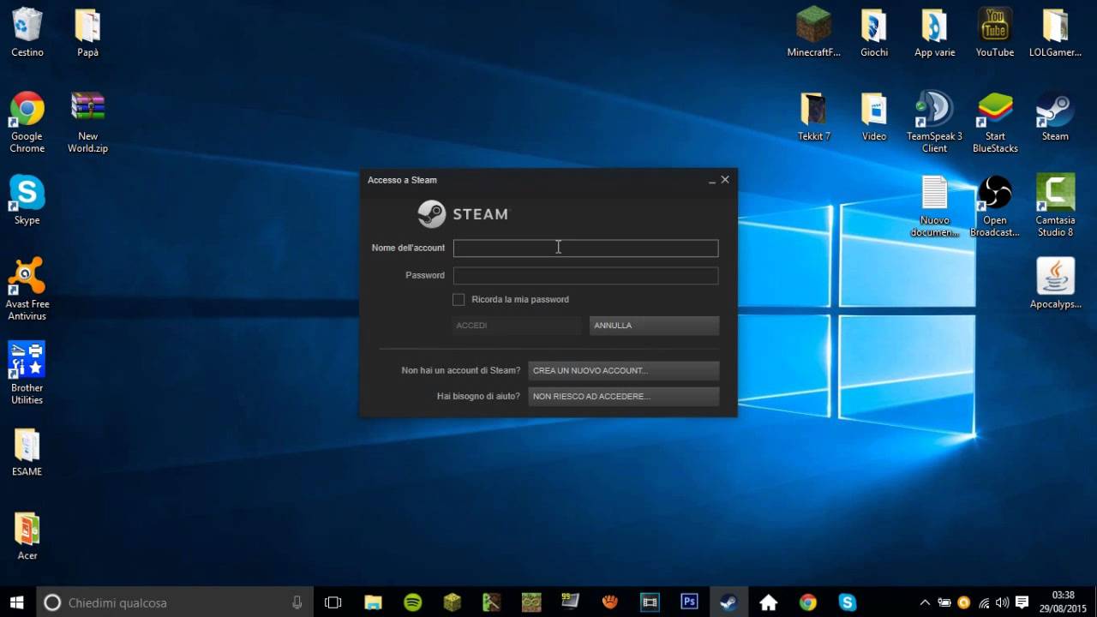
Task: Click the volume speaker tray icon
Action: coord(1002,602)
